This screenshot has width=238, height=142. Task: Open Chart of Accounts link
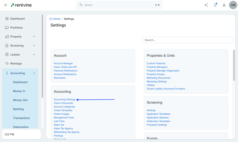tap(63, 103)
